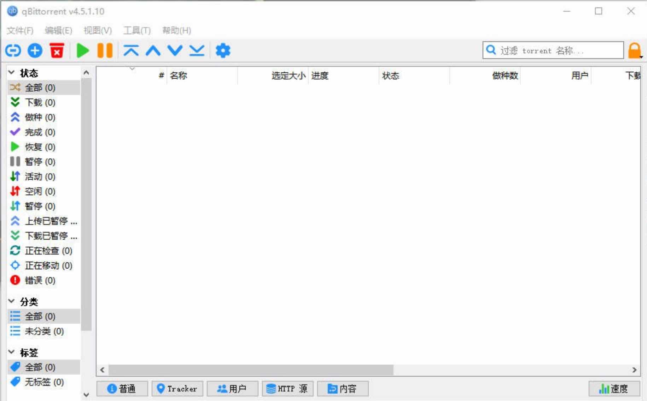647x401 pixels.
Task: Sort by the 进度 column header
Action: [x=343, y=76]
